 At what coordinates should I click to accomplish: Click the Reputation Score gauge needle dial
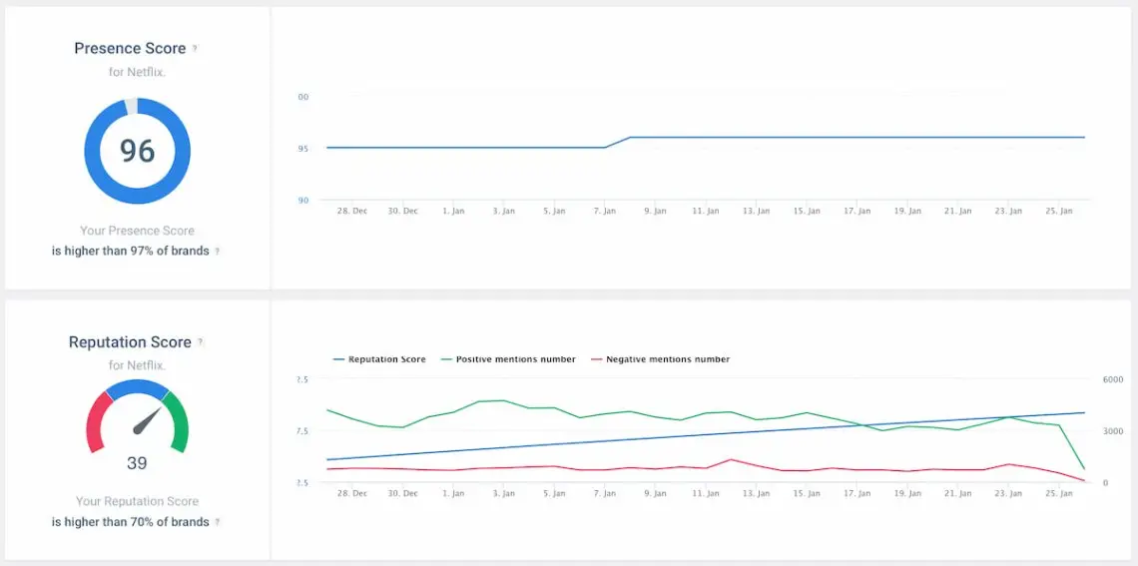[x=137, y=416]
